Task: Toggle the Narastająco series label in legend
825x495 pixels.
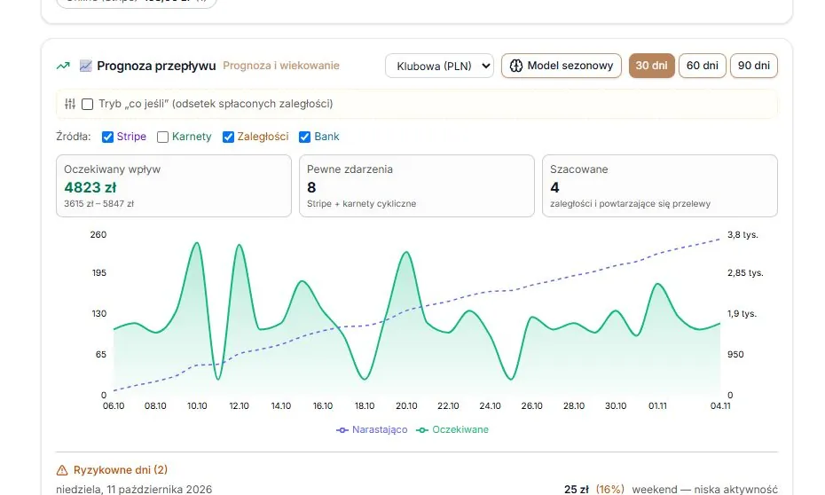Action: (380, 429)
